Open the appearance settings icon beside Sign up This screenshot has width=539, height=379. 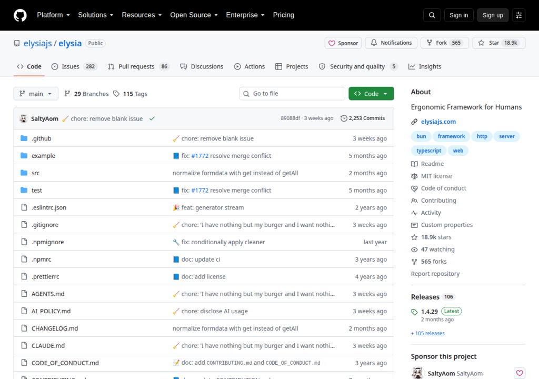(x=518, y=15)
